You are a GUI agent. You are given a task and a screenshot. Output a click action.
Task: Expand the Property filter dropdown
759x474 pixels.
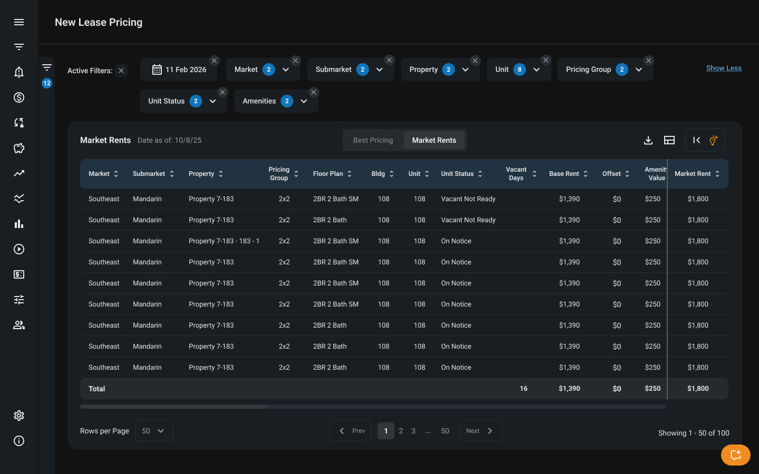(x=465, y=70)
